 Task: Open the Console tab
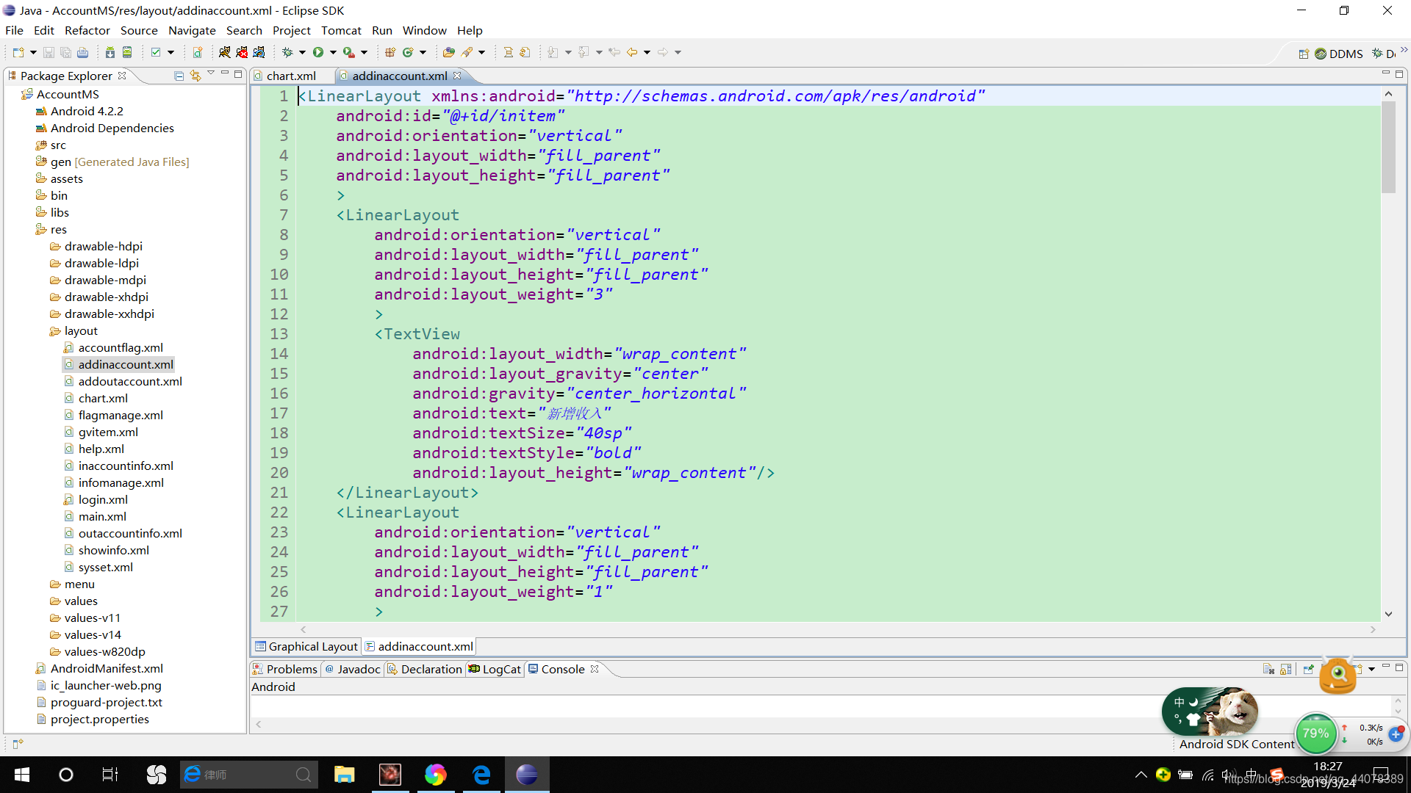561,669
